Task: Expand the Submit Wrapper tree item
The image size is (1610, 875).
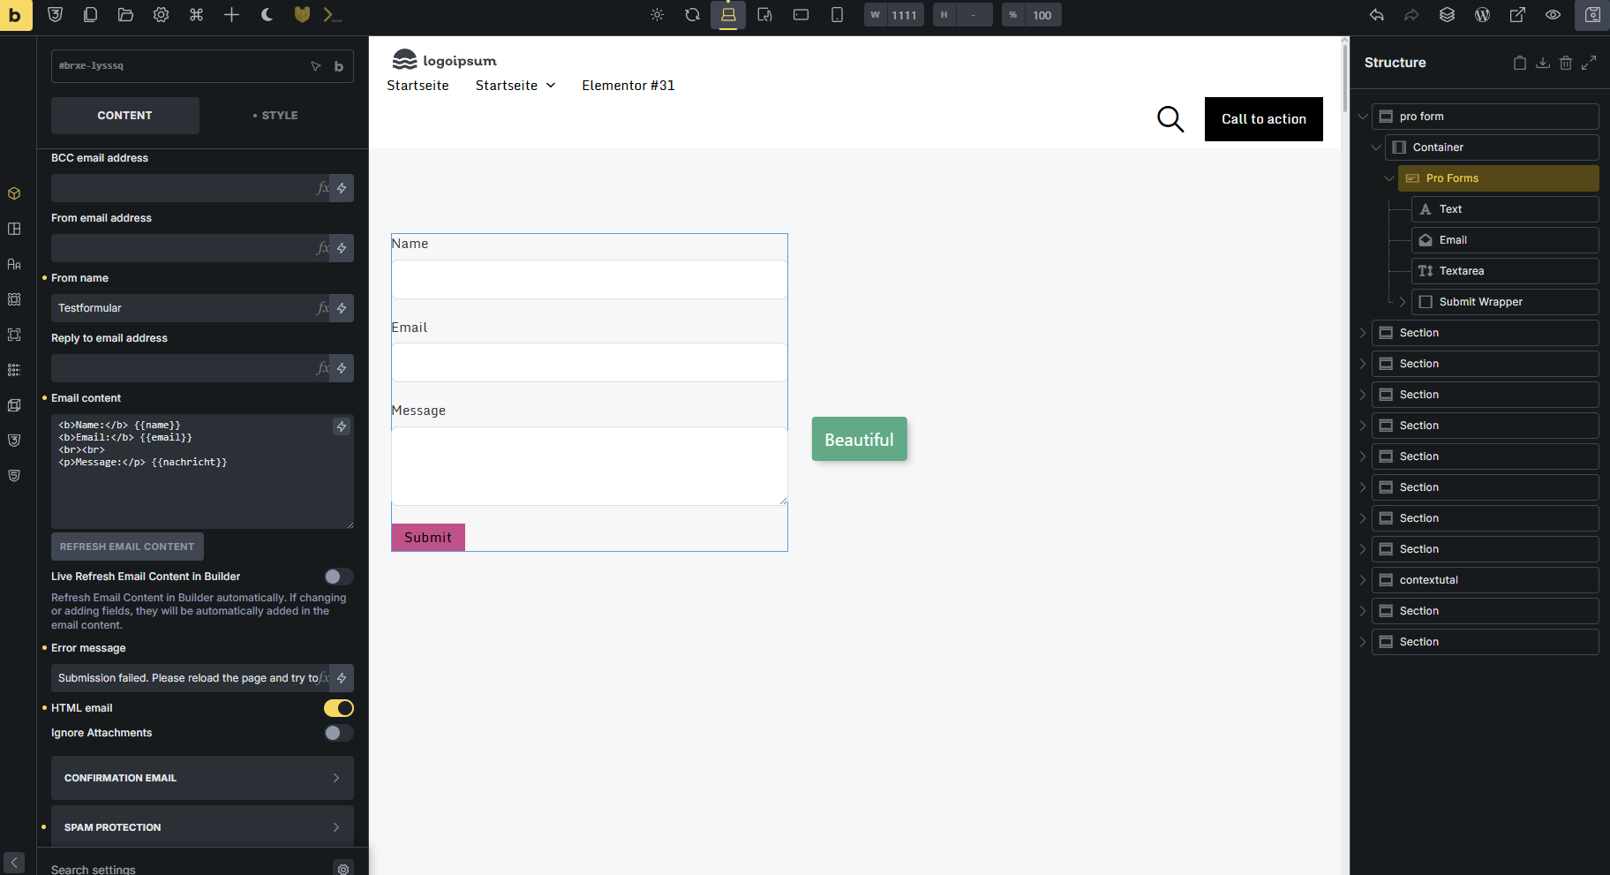Action: [1402, 302]
